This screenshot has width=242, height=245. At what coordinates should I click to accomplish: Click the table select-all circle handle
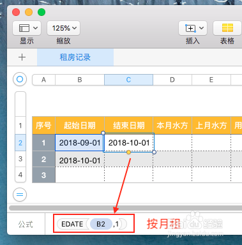coord(20,79)
